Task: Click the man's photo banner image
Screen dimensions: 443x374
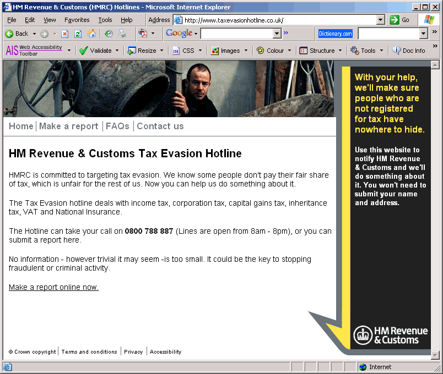Action: [x=169, y=89]
